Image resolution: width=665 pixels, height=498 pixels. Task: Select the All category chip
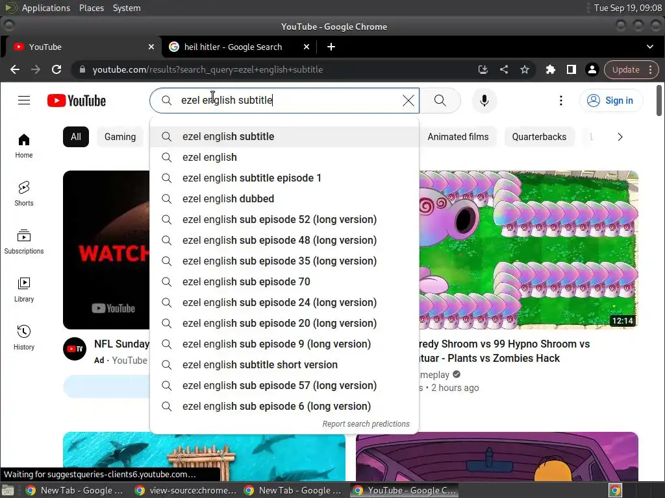[76, 137]
